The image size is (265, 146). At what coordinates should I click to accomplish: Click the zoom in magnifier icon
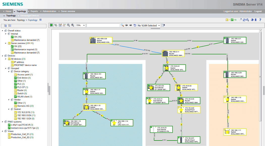(73, 25)
